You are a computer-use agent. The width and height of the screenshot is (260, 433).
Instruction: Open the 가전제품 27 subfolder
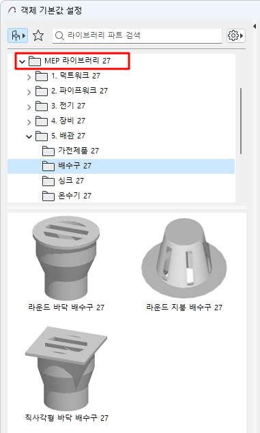click(x=121, y=151)
